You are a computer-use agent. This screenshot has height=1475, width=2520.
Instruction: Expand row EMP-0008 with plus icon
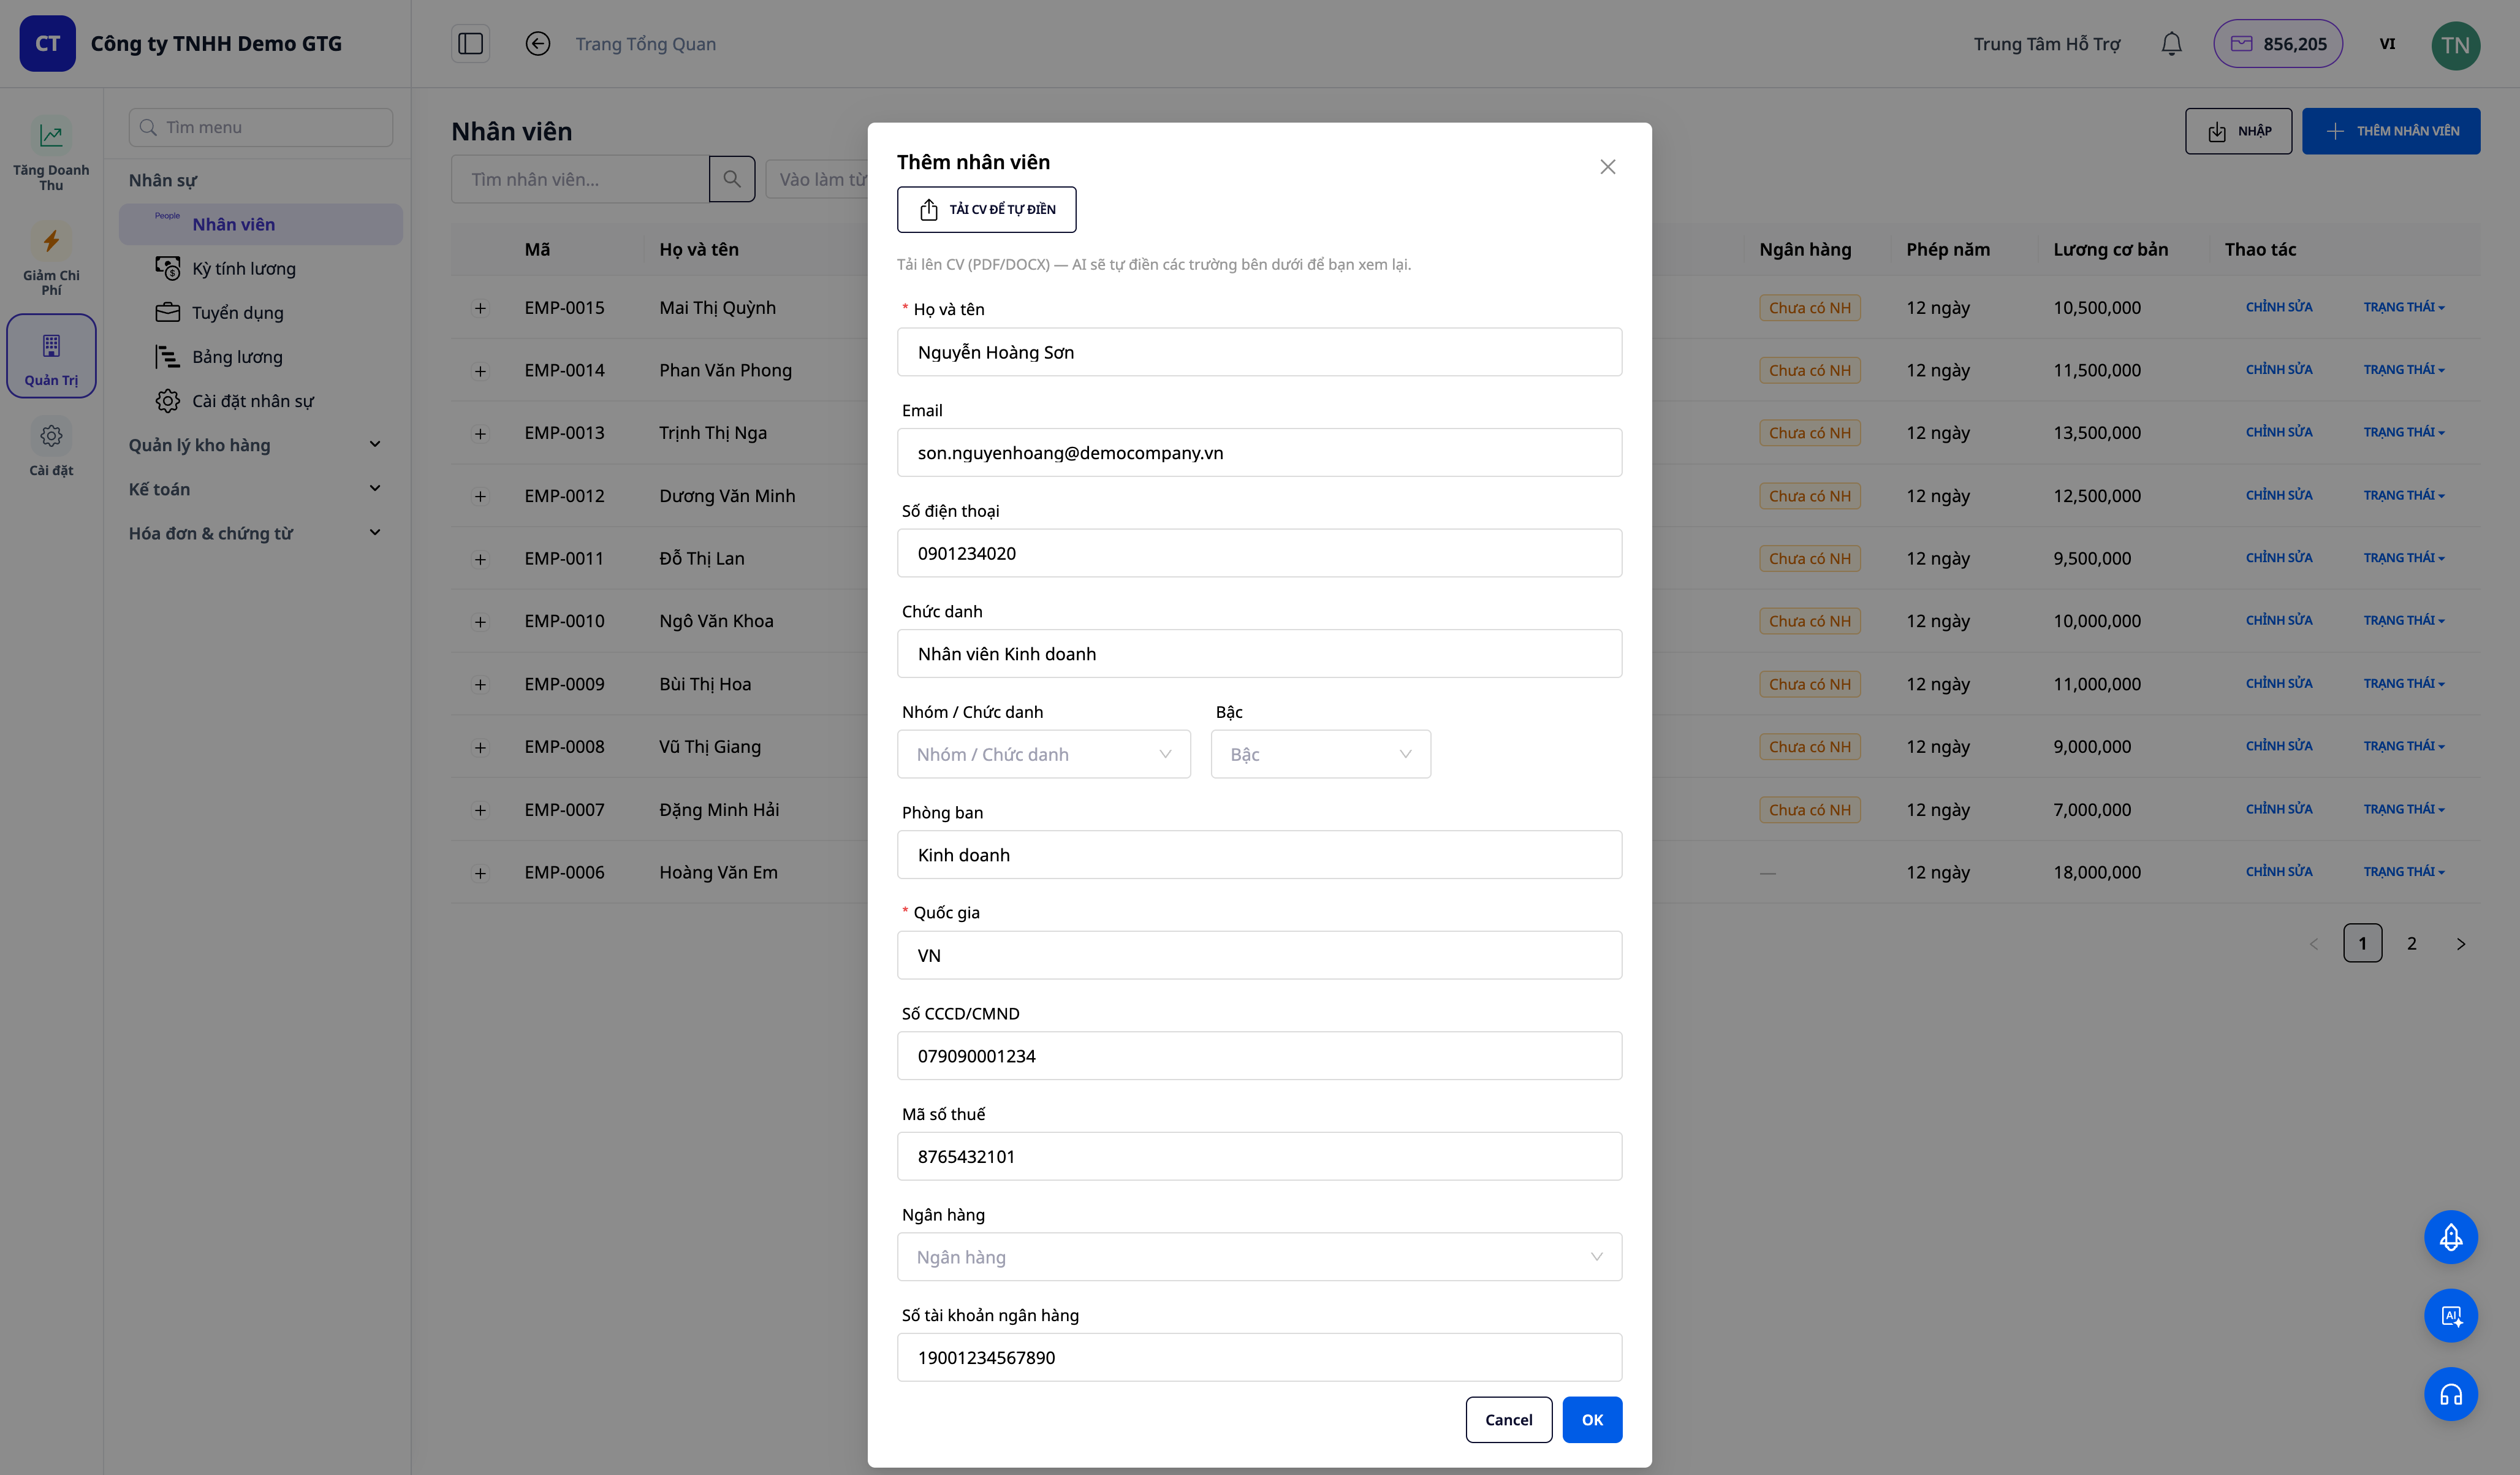480,747
